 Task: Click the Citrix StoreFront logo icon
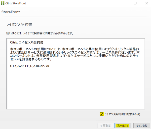click(x=3, y=3)
